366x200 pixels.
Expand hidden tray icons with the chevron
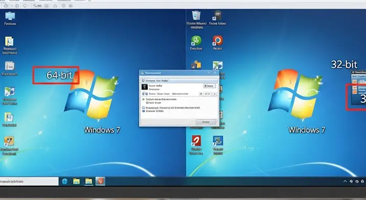click(345, 181)
